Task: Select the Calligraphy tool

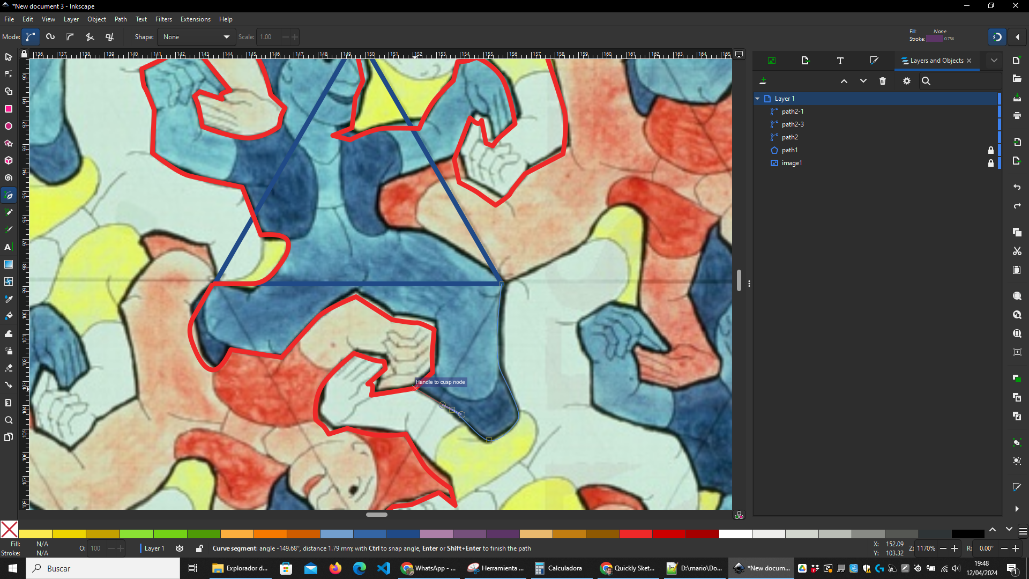Action: [x=9, y=230]
